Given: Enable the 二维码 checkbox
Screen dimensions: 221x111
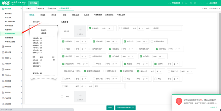Looking at the screenshot, I should pyautogui.click(x=62, y=97).
